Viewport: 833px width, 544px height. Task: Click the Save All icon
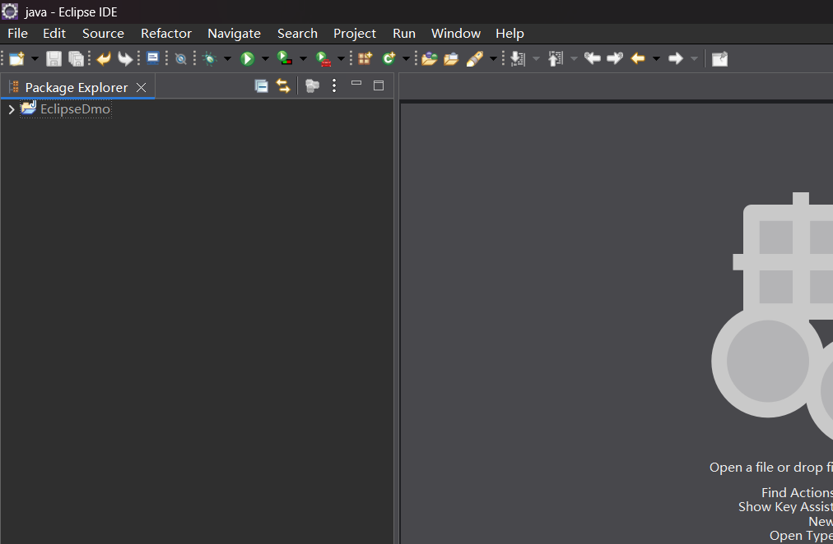tap(76, 58)
